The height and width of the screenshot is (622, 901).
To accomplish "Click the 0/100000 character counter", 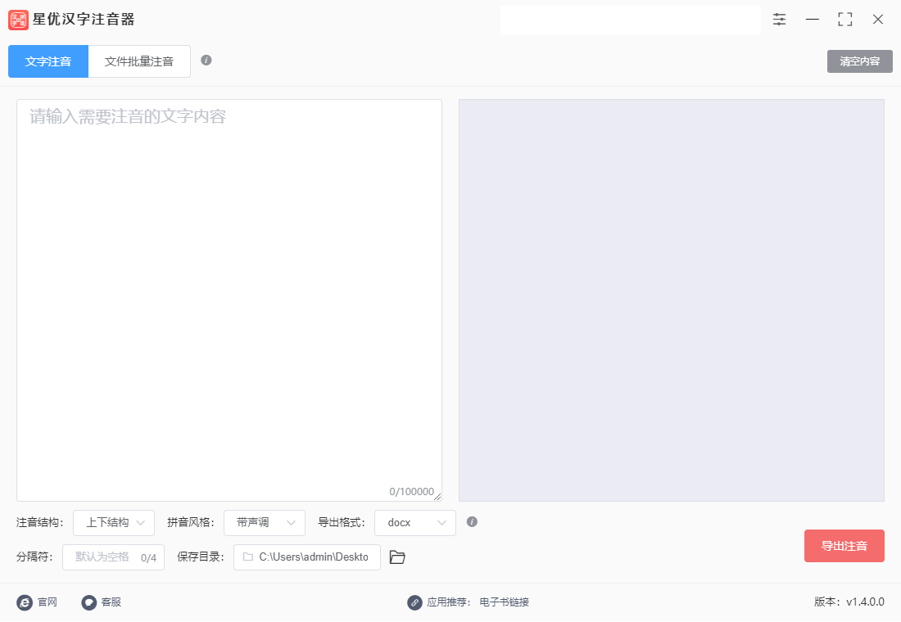I will point(411,492).
